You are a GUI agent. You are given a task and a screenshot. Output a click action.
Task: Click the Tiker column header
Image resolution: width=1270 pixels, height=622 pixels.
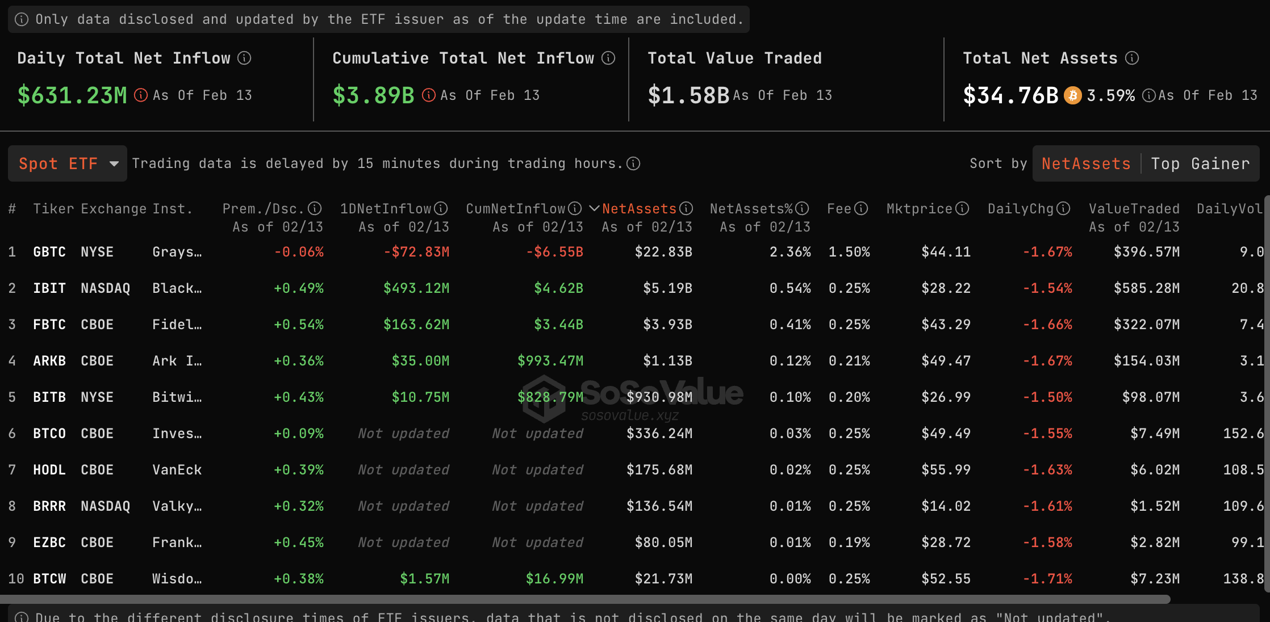pos(53,208)
